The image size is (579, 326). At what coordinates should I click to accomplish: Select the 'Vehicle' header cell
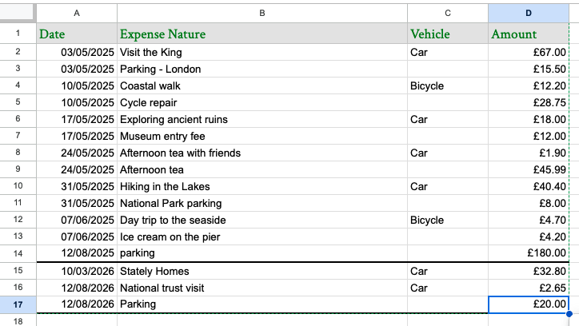[x=447, y=34]
